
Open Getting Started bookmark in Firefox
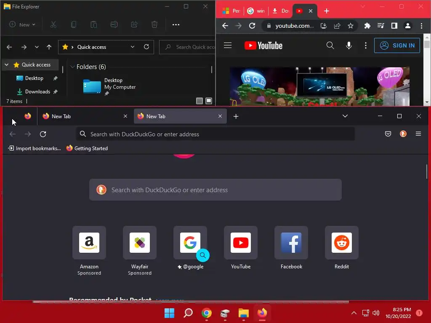pyautogui.click(x=87, y=148)
